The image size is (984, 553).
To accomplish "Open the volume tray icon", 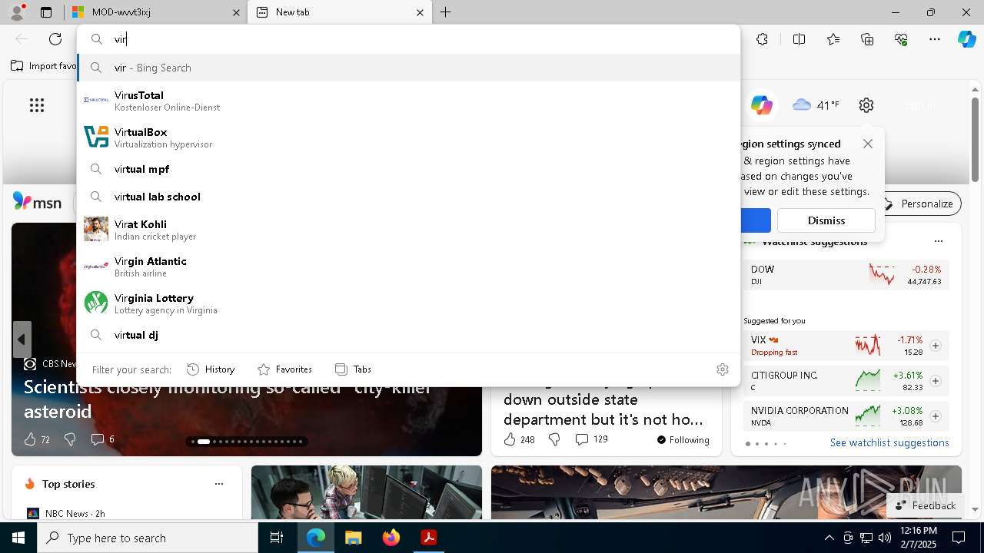I will tap(885, 538).
